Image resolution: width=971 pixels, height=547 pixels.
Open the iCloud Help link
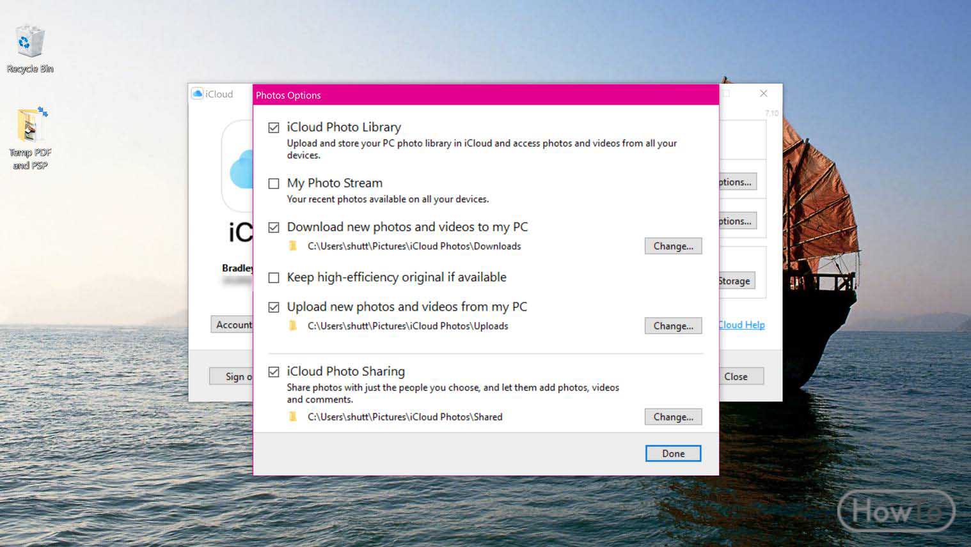coord(742,325)
